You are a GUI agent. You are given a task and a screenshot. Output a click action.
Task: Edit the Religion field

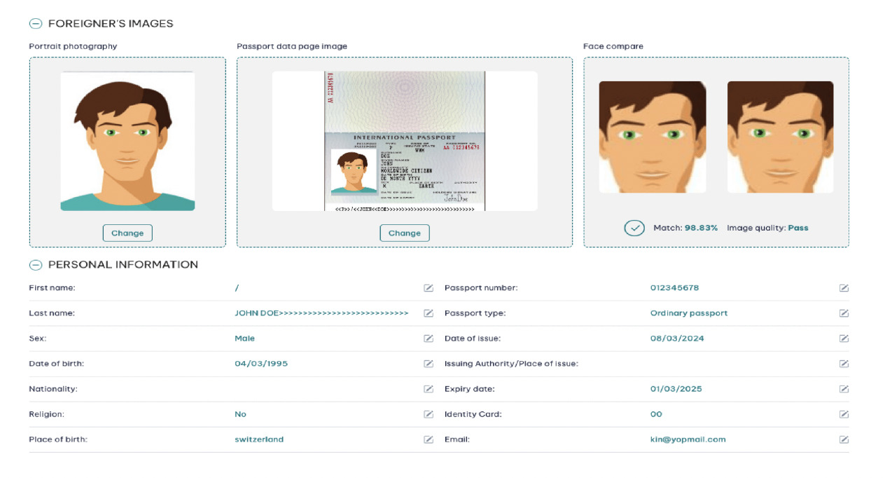coord(428,414)
